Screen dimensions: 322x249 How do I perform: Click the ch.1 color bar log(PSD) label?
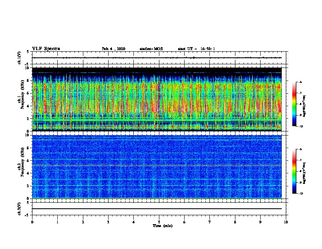[305, 106]
